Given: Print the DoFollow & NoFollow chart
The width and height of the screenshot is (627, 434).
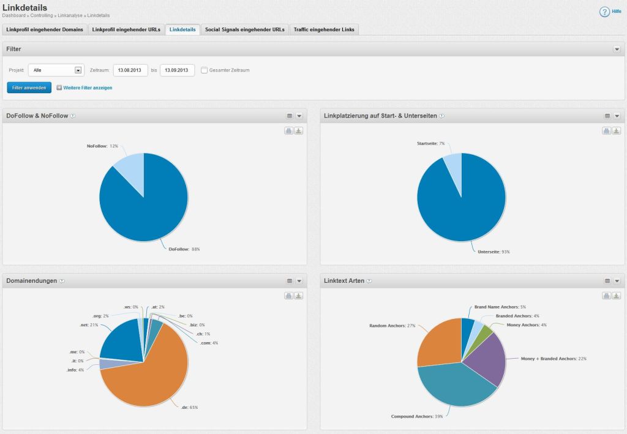Looking at the screenshot, I should [289, 130].
